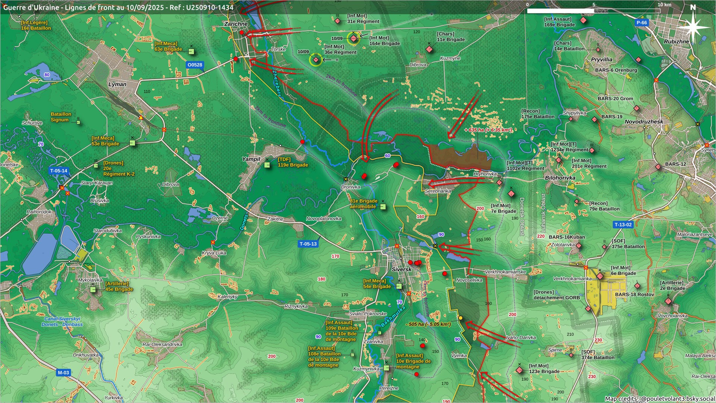Click the Zarichne town label
Screen dimensions: 716x403
click(236, 24)
